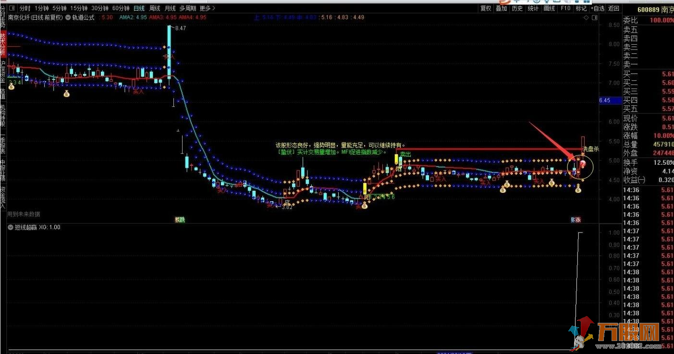The width and height of the screenshot is (674, 354).
Task: Switch to the 分时 intraday view
Action: [x=25, y=8]
